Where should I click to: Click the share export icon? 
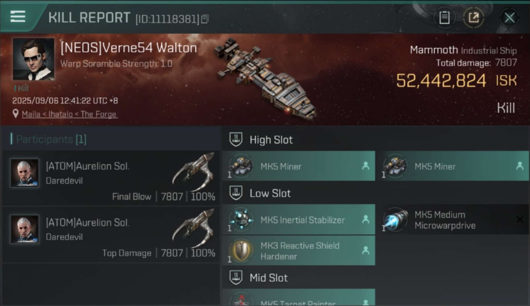click(473, 18)
